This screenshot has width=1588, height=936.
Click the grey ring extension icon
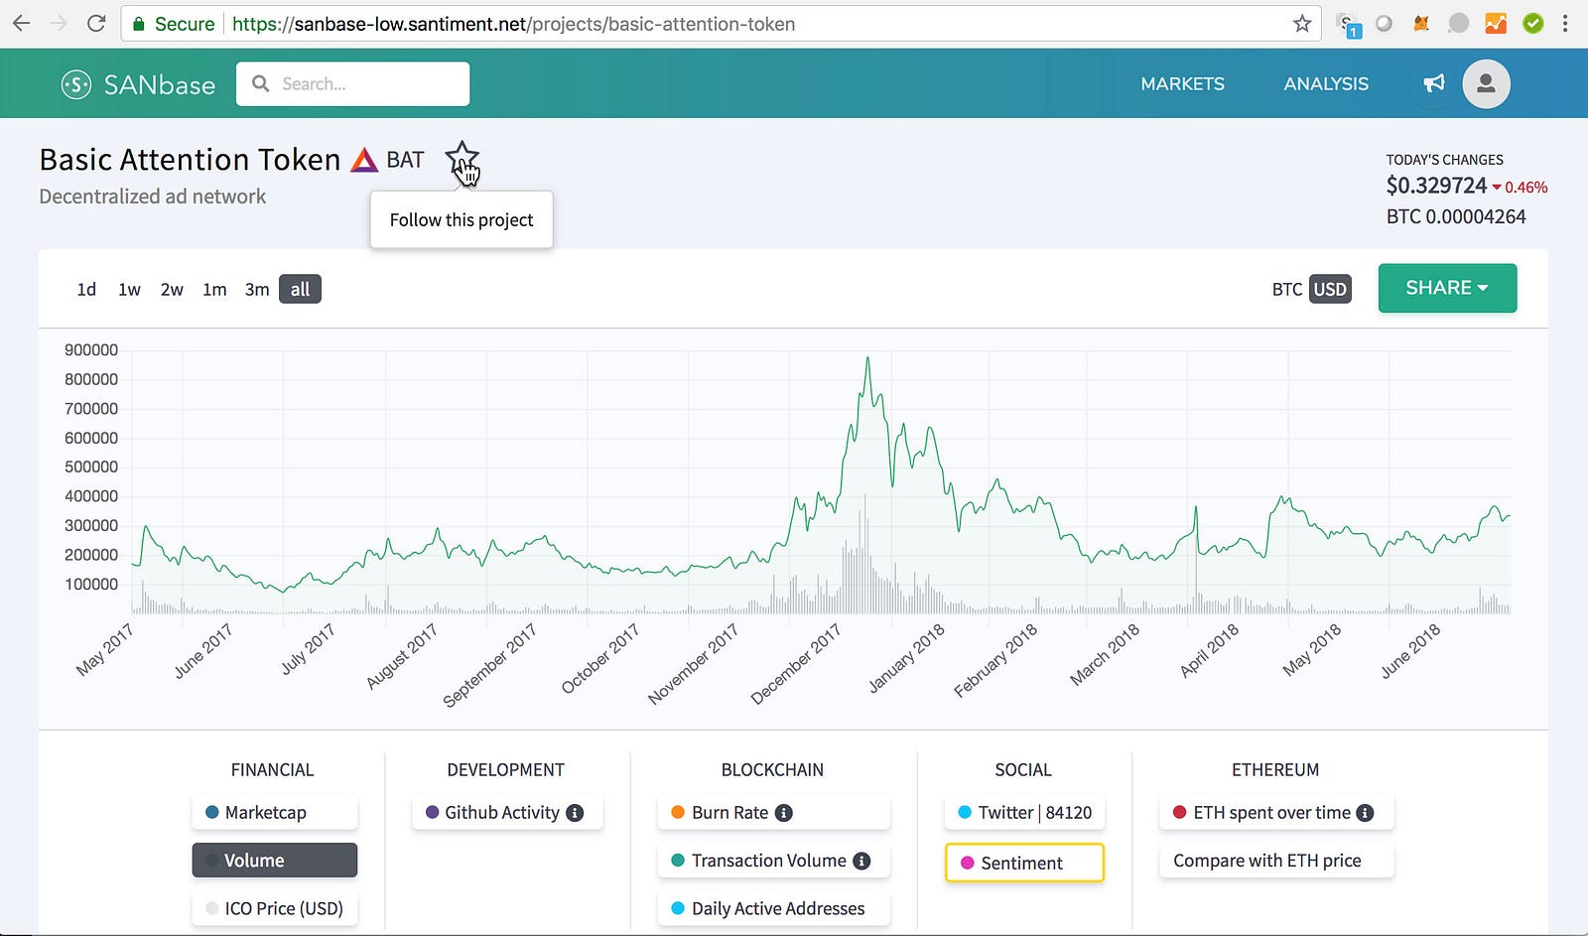coord(1385,23)
